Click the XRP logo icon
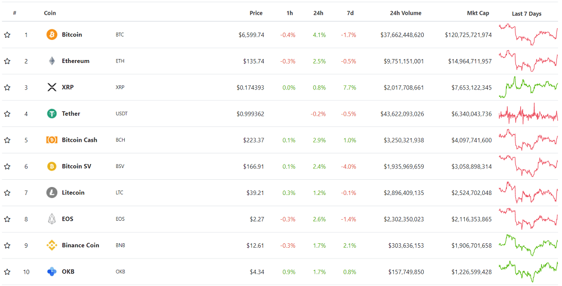The width and height of the screenshot is (562, 286). click(52, 87)
